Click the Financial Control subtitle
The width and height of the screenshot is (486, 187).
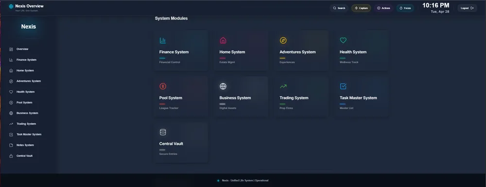pos(170,62)
